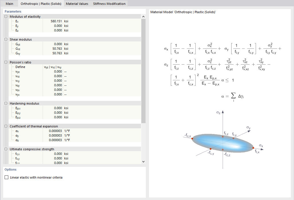Collapse Ultimate compressive strength group
The image size is (294, 200).
[6, 149]
